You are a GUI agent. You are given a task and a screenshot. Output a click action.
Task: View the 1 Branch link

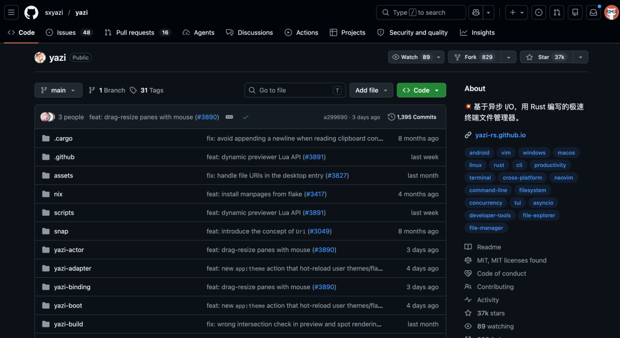(x=107, y=90)
